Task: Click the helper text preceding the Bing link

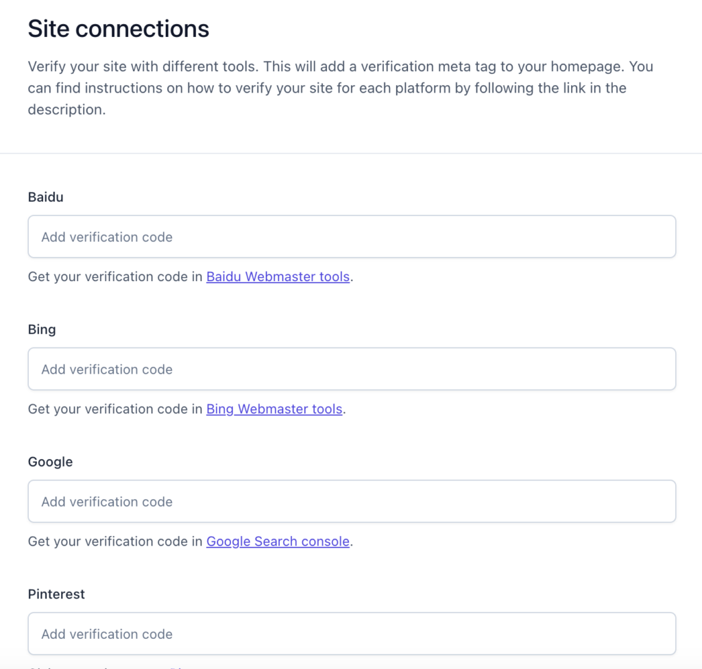Action: pyautogui.click(x=115, y=409)
